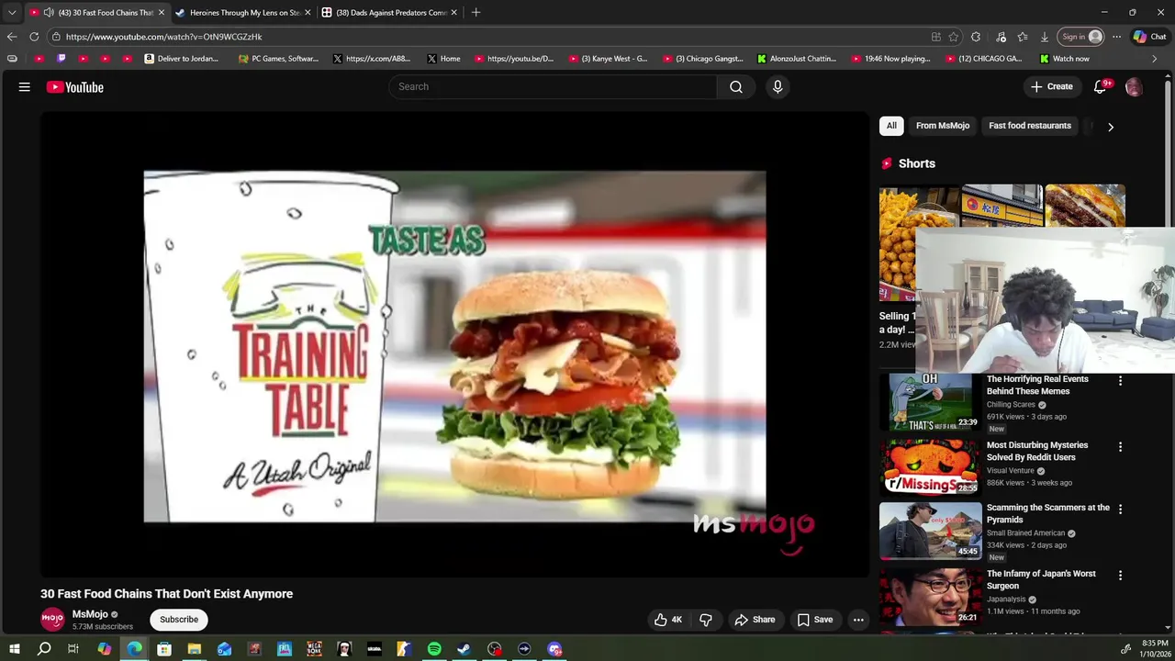The width and height of the screenshot is (1175, 661).
Task: Open Deliver to Jordan bookmark
Action: click(x=182, y=59)
